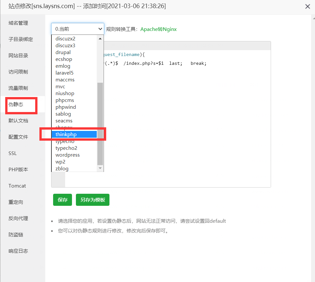The image size is (315, 282).
Task: Close the site modification dialog
Action: tap(307, 7)
